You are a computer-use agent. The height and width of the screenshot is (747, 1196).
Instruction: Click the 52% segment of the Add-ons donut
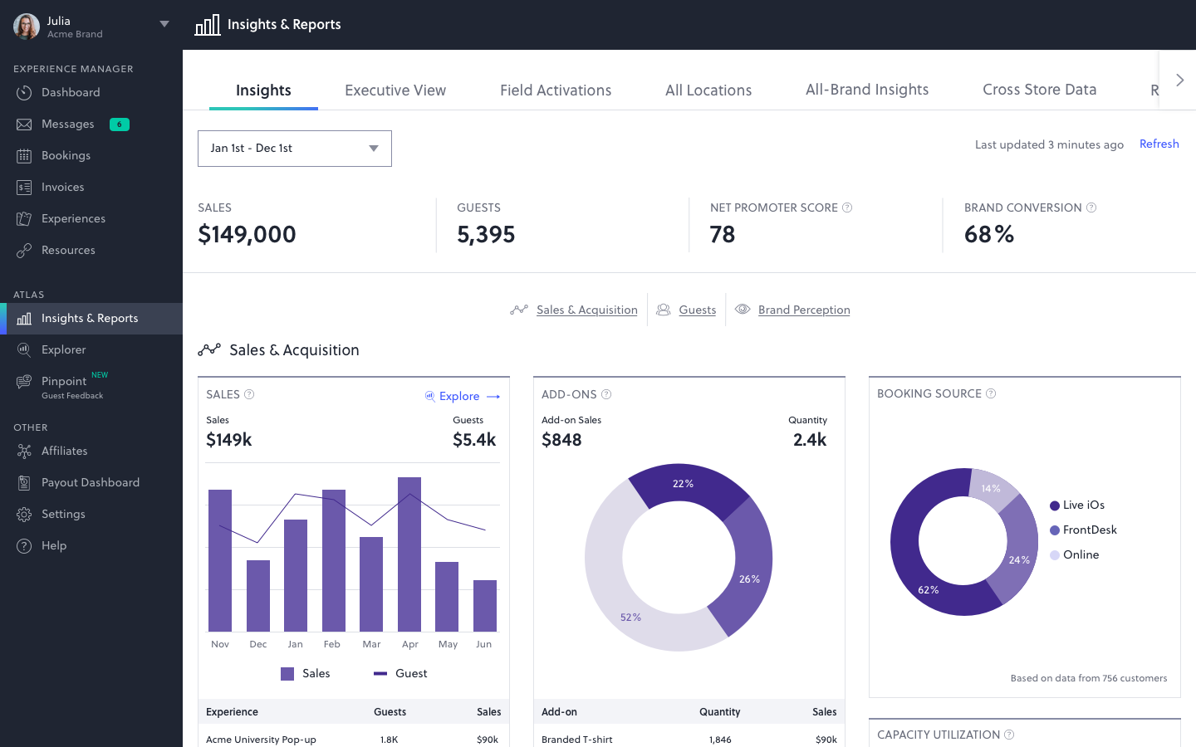pos(630,617)
